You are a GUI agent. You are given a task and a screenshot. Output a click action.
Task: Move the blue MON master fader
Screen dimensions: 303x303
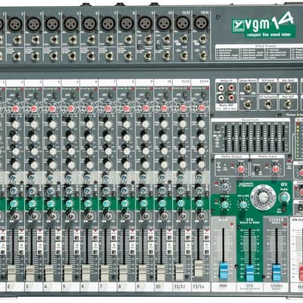click(x=223, y=270)
